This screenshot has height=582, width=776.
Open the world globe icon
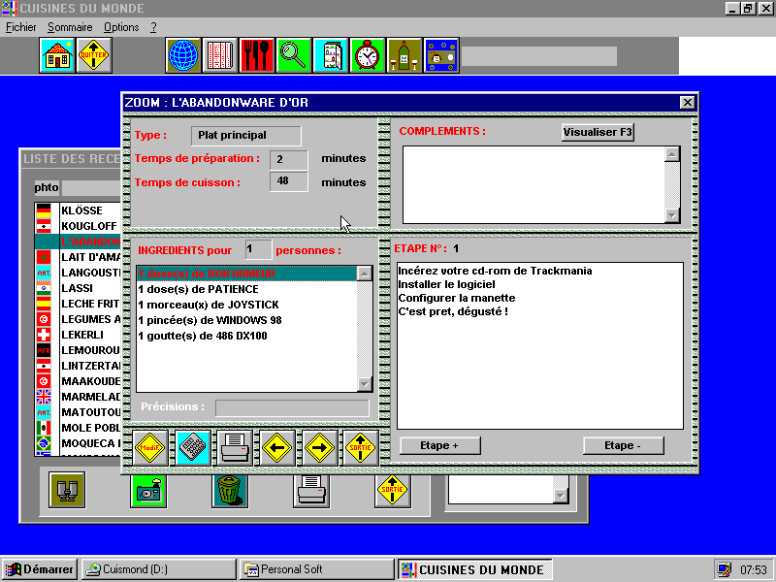click(183, 55)
